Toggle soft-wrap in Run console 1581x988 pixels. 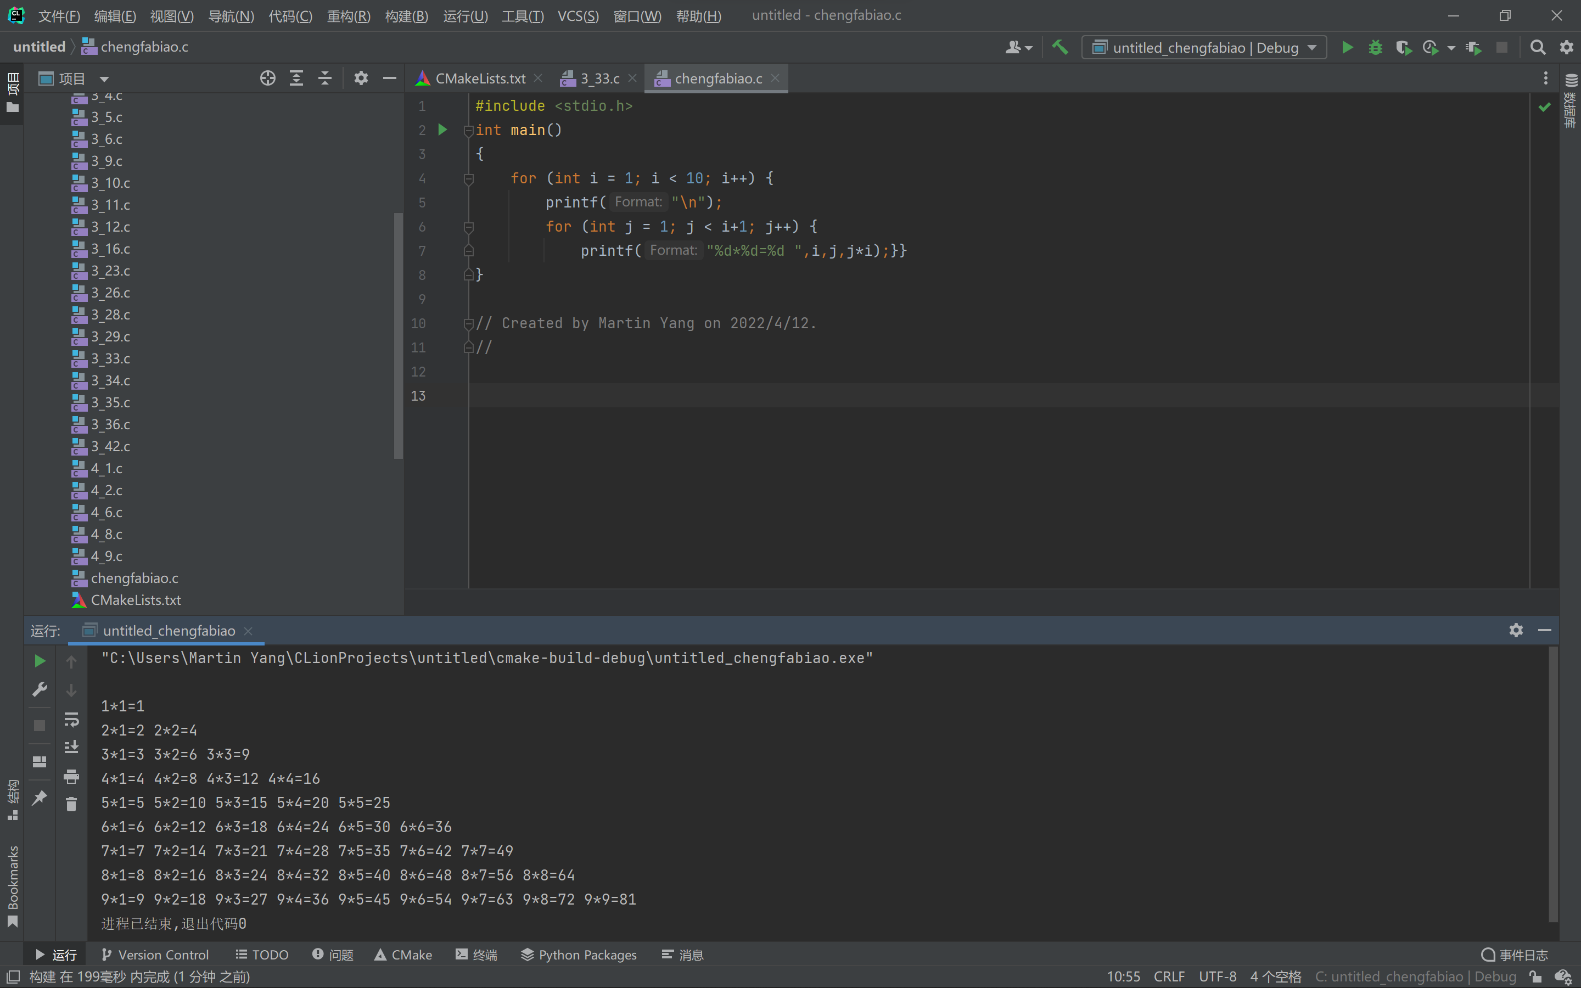[x=71, y=720]
